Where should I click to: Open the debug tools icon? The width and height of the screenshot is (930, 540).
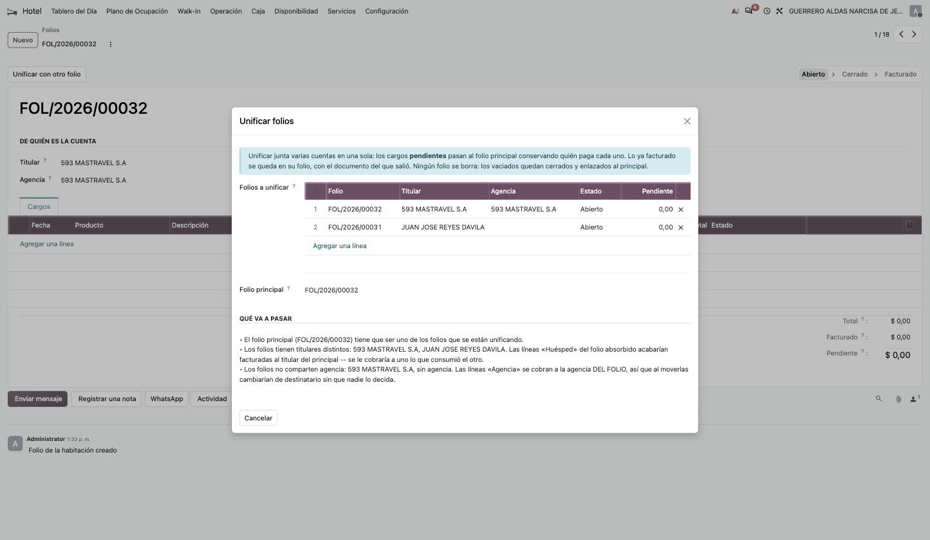click(779, 11)
